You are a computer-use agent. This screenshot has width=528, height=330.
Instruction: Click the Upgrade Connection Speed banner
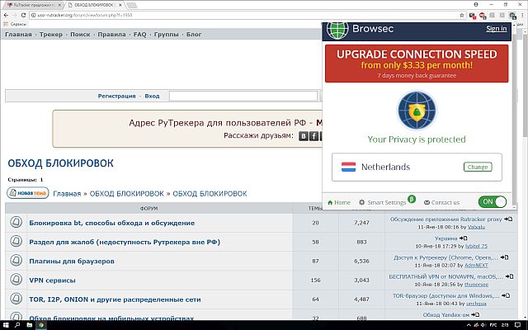(417, 64)
